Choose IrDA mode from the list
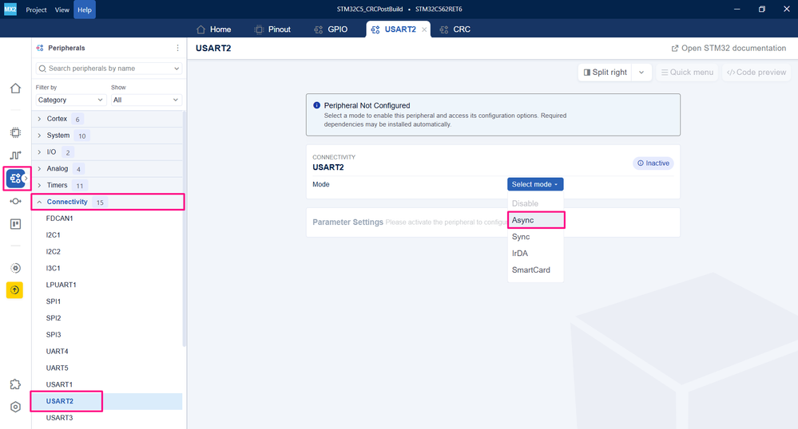This screenshot has height=429, width=798. 536,253
